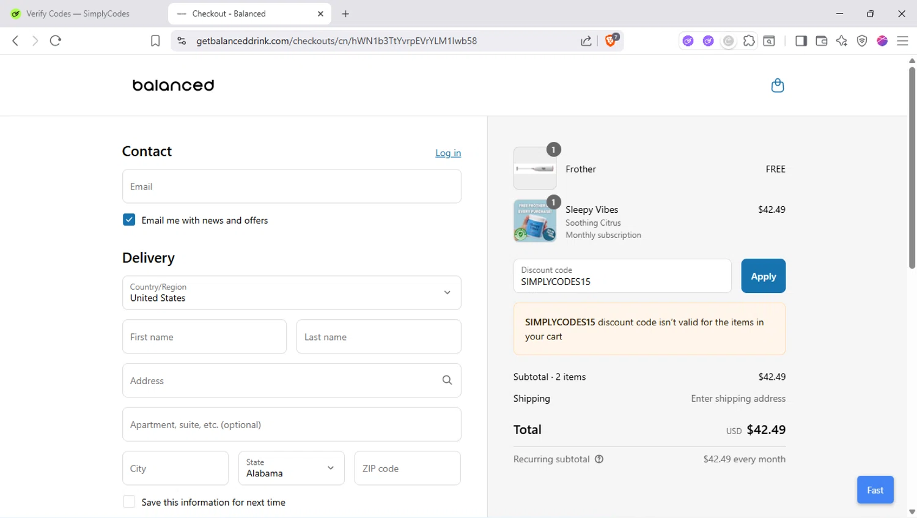Open Brave Shields lion icon
The height and width of the screenshot is (518, 917).
[x=611, y=40]
